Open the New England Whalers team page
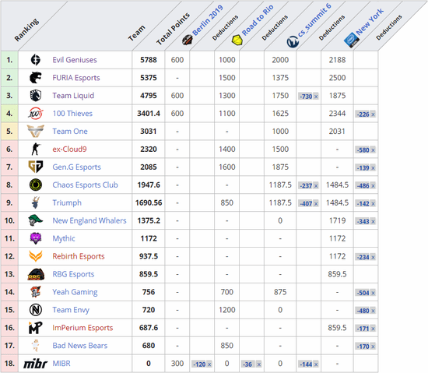 tap(89, 220)
